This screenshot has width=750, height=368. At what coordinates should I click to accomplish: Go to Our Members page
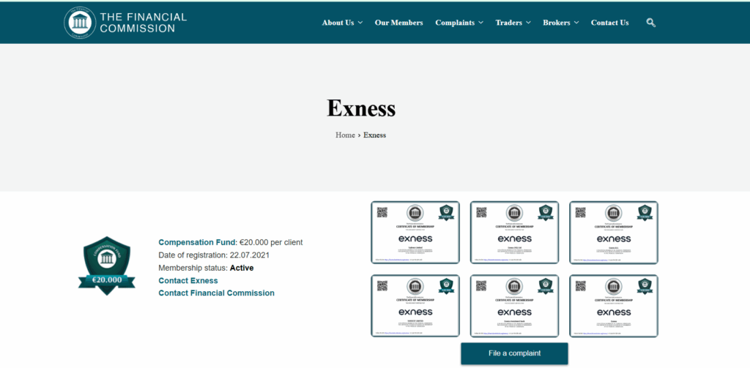[x=399, y=23]
